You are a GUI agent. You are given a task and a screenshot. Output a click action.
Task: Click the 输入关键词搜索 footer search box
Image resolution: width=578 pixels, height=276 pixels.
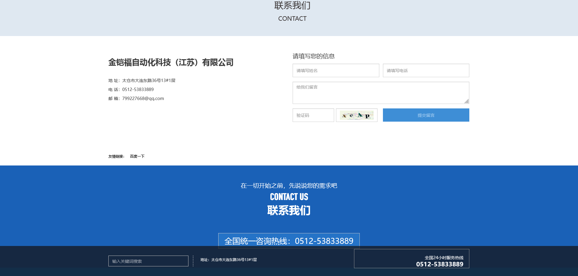148,261
